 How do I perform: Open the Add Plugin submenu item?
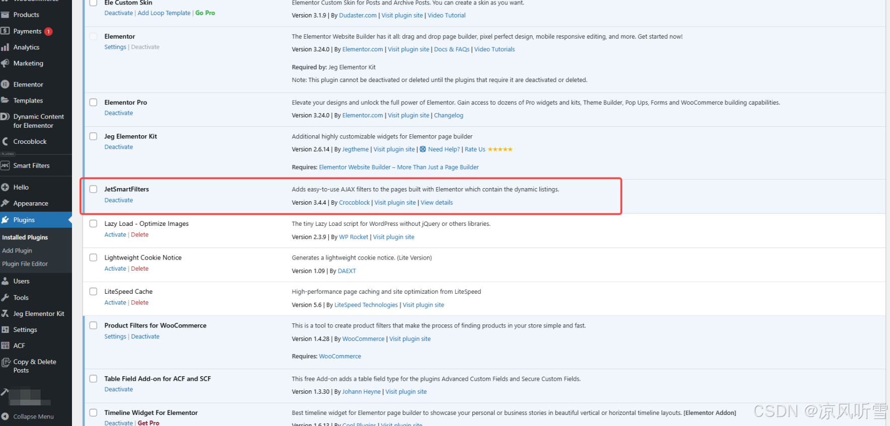click(17, 250)
